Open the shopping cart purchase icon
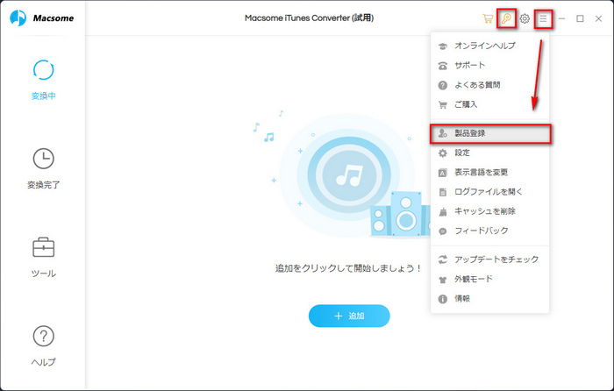The width and height of the screenshot is (614, 391). 488,18
